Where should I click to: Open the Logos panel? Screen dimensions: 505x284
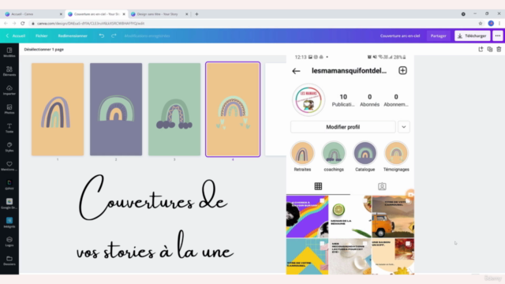coord(9,242)
